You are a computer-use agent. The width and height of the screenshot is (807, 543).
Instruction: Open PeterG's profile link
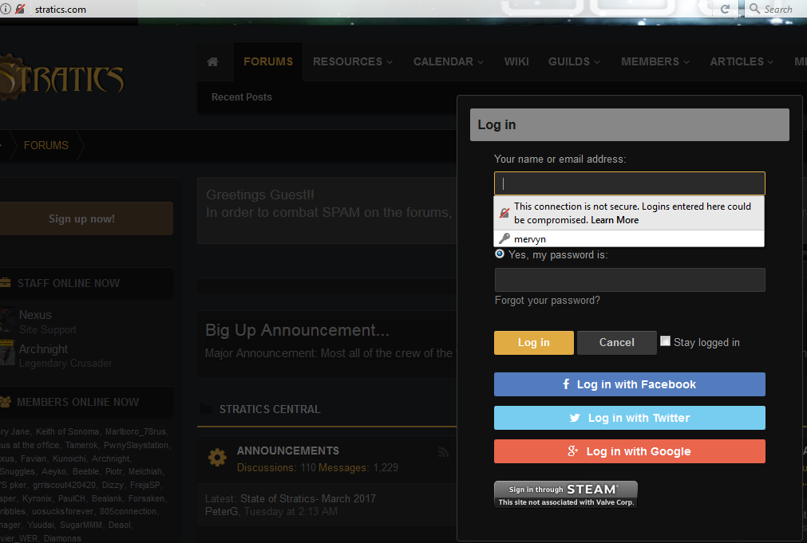pos(221,512)
